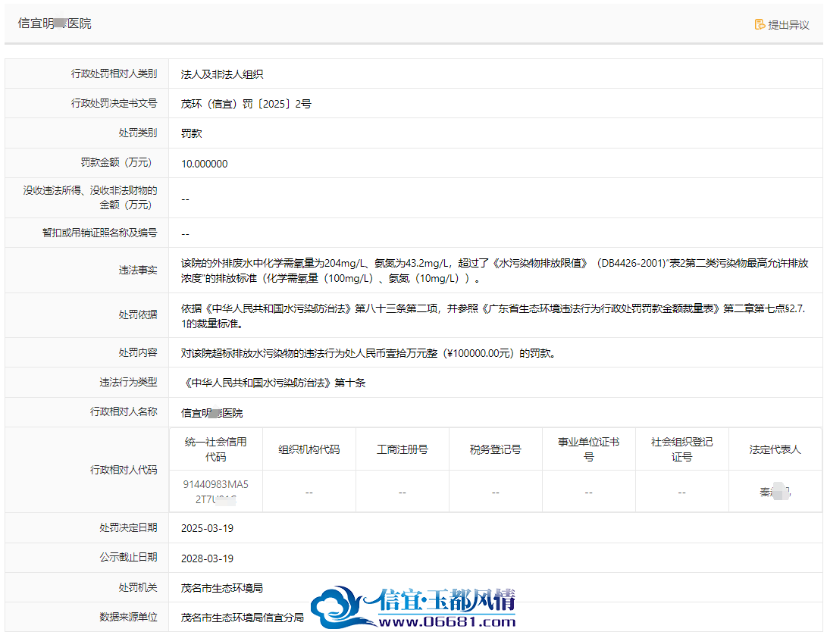Select the 公示截止日期 label

coord(128,557)
